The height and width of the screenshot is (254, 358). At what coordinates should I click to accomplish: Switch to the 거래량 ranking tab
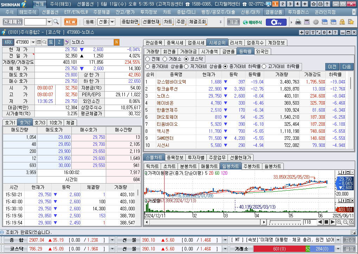[x=153, y=51]
